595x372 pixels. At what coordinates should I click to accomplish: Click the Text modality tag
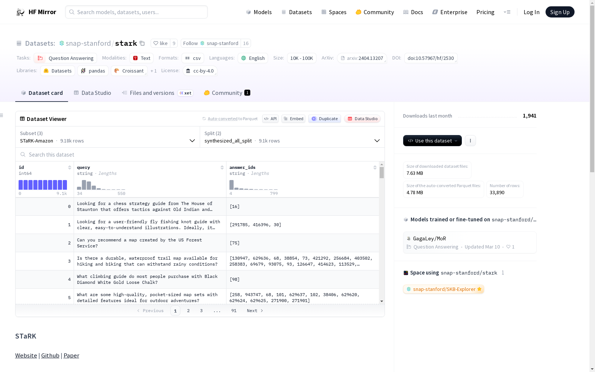click(142, 58)
